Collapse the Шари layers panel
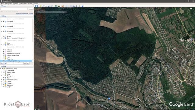195x110 pixels. click(x=1, y=66)
